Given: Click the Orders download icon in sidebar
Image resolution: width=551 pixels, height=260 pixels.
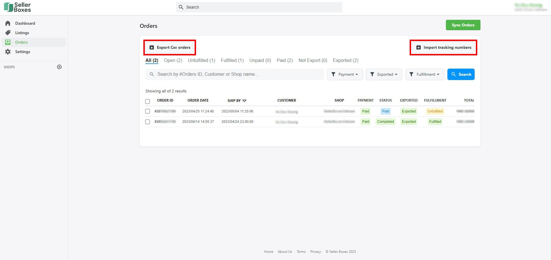Looking at the screenshot, I should pos(8,42).
